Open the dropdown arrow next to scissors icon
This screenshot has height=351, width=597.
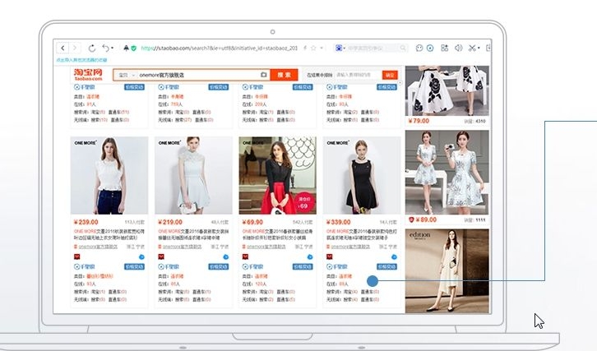click(x=479, y=48)
